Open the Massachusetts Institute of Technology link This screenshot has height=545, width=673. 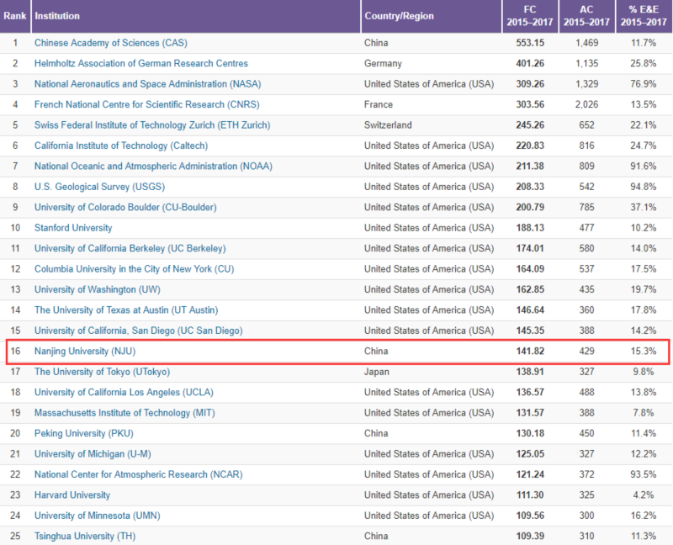point(124,412)
